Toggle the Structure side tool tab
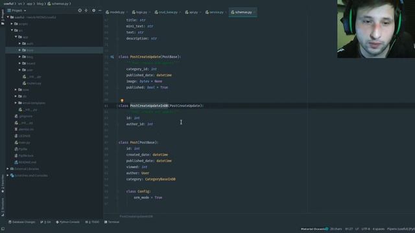415x233 pixels. (x=3, y=207)
